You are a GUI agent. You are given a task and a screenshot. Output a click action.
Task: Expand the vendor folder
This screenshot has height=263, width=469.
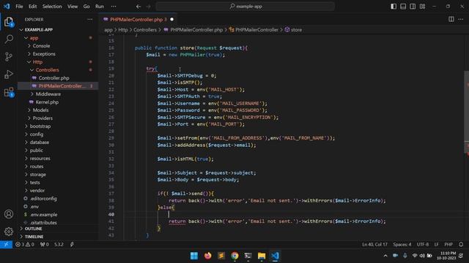coord(37,191)
